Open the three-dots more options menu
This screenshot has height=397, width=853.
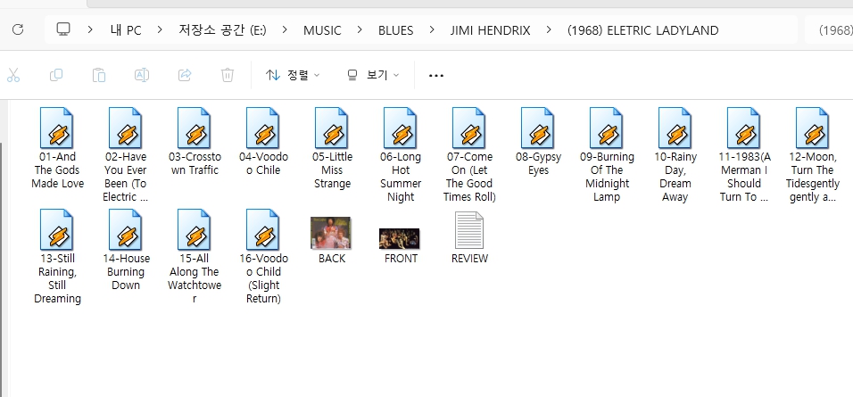(x=436, y=75)
